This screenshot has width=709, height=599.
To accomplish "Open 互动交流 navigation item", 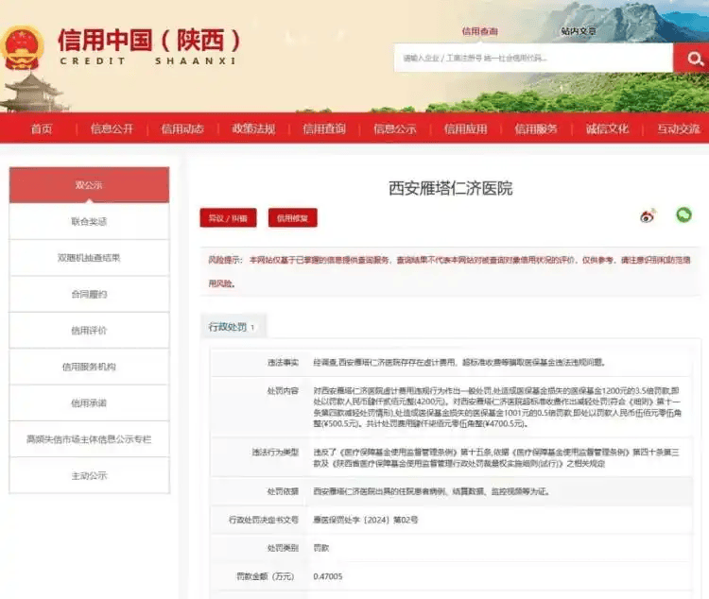I will coord(678,129).
